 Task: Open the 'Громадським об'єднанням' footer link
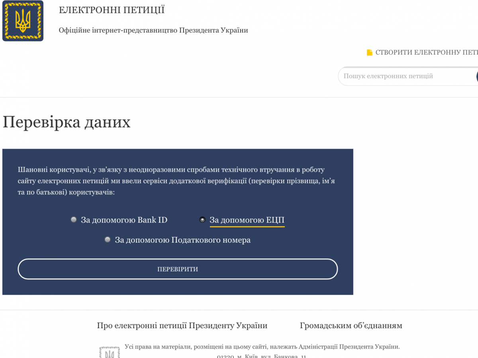coord(351,325)
